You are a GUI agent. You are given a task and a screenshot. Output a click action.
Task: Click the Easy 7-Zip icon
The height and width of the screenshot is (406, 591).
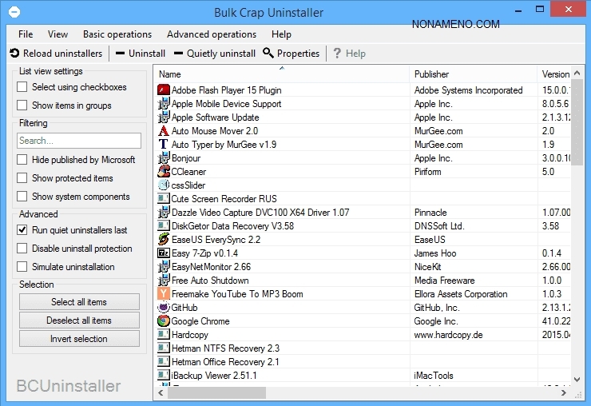point(164,253)
